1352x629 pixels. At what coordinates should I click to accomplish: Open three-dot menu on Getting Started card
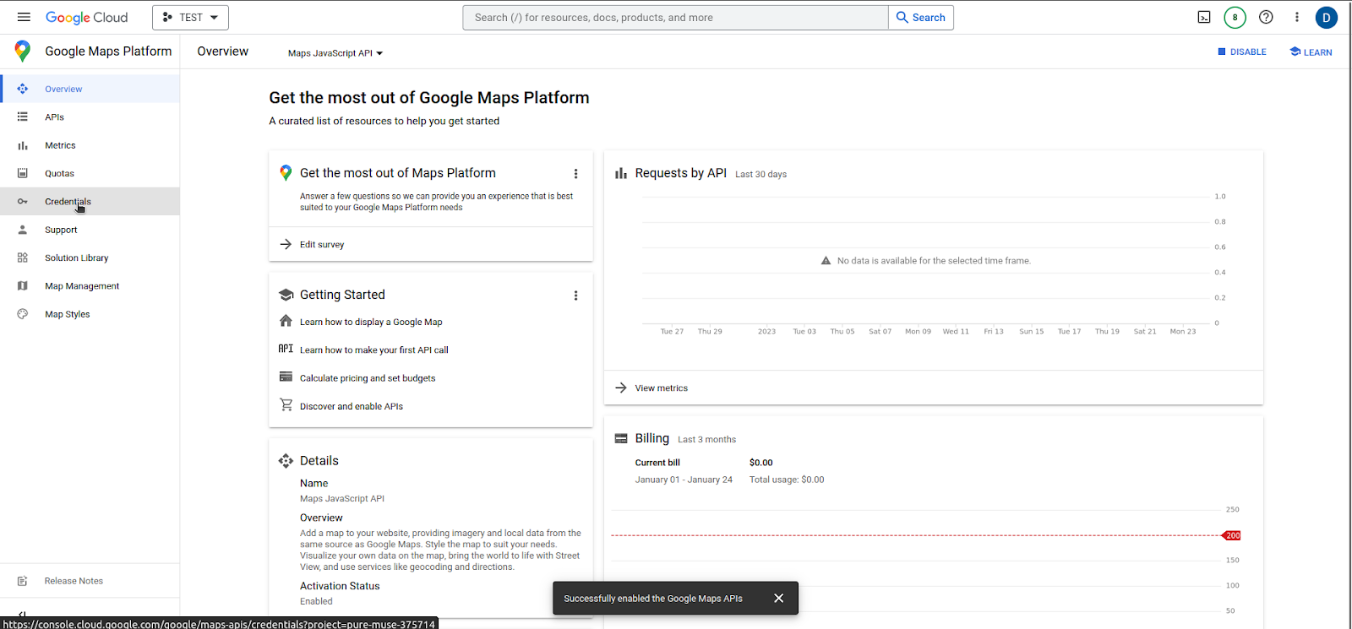(575, 296)
